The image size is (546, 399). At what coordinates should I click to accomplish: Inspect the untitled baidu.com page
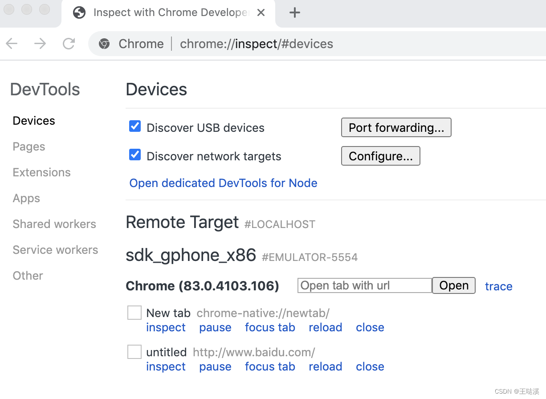(166, 366)
